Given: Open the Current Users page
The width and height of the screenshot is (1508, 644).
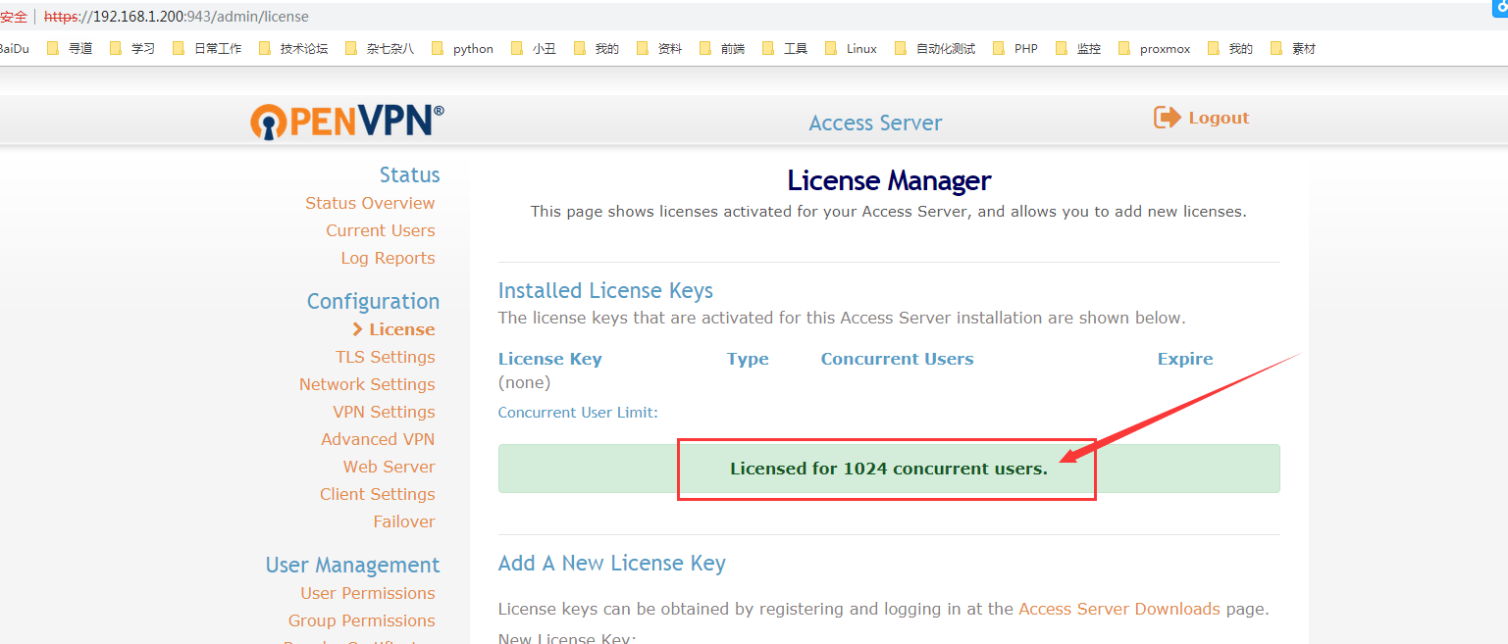Looking at the screenshot, I should 381,230.
